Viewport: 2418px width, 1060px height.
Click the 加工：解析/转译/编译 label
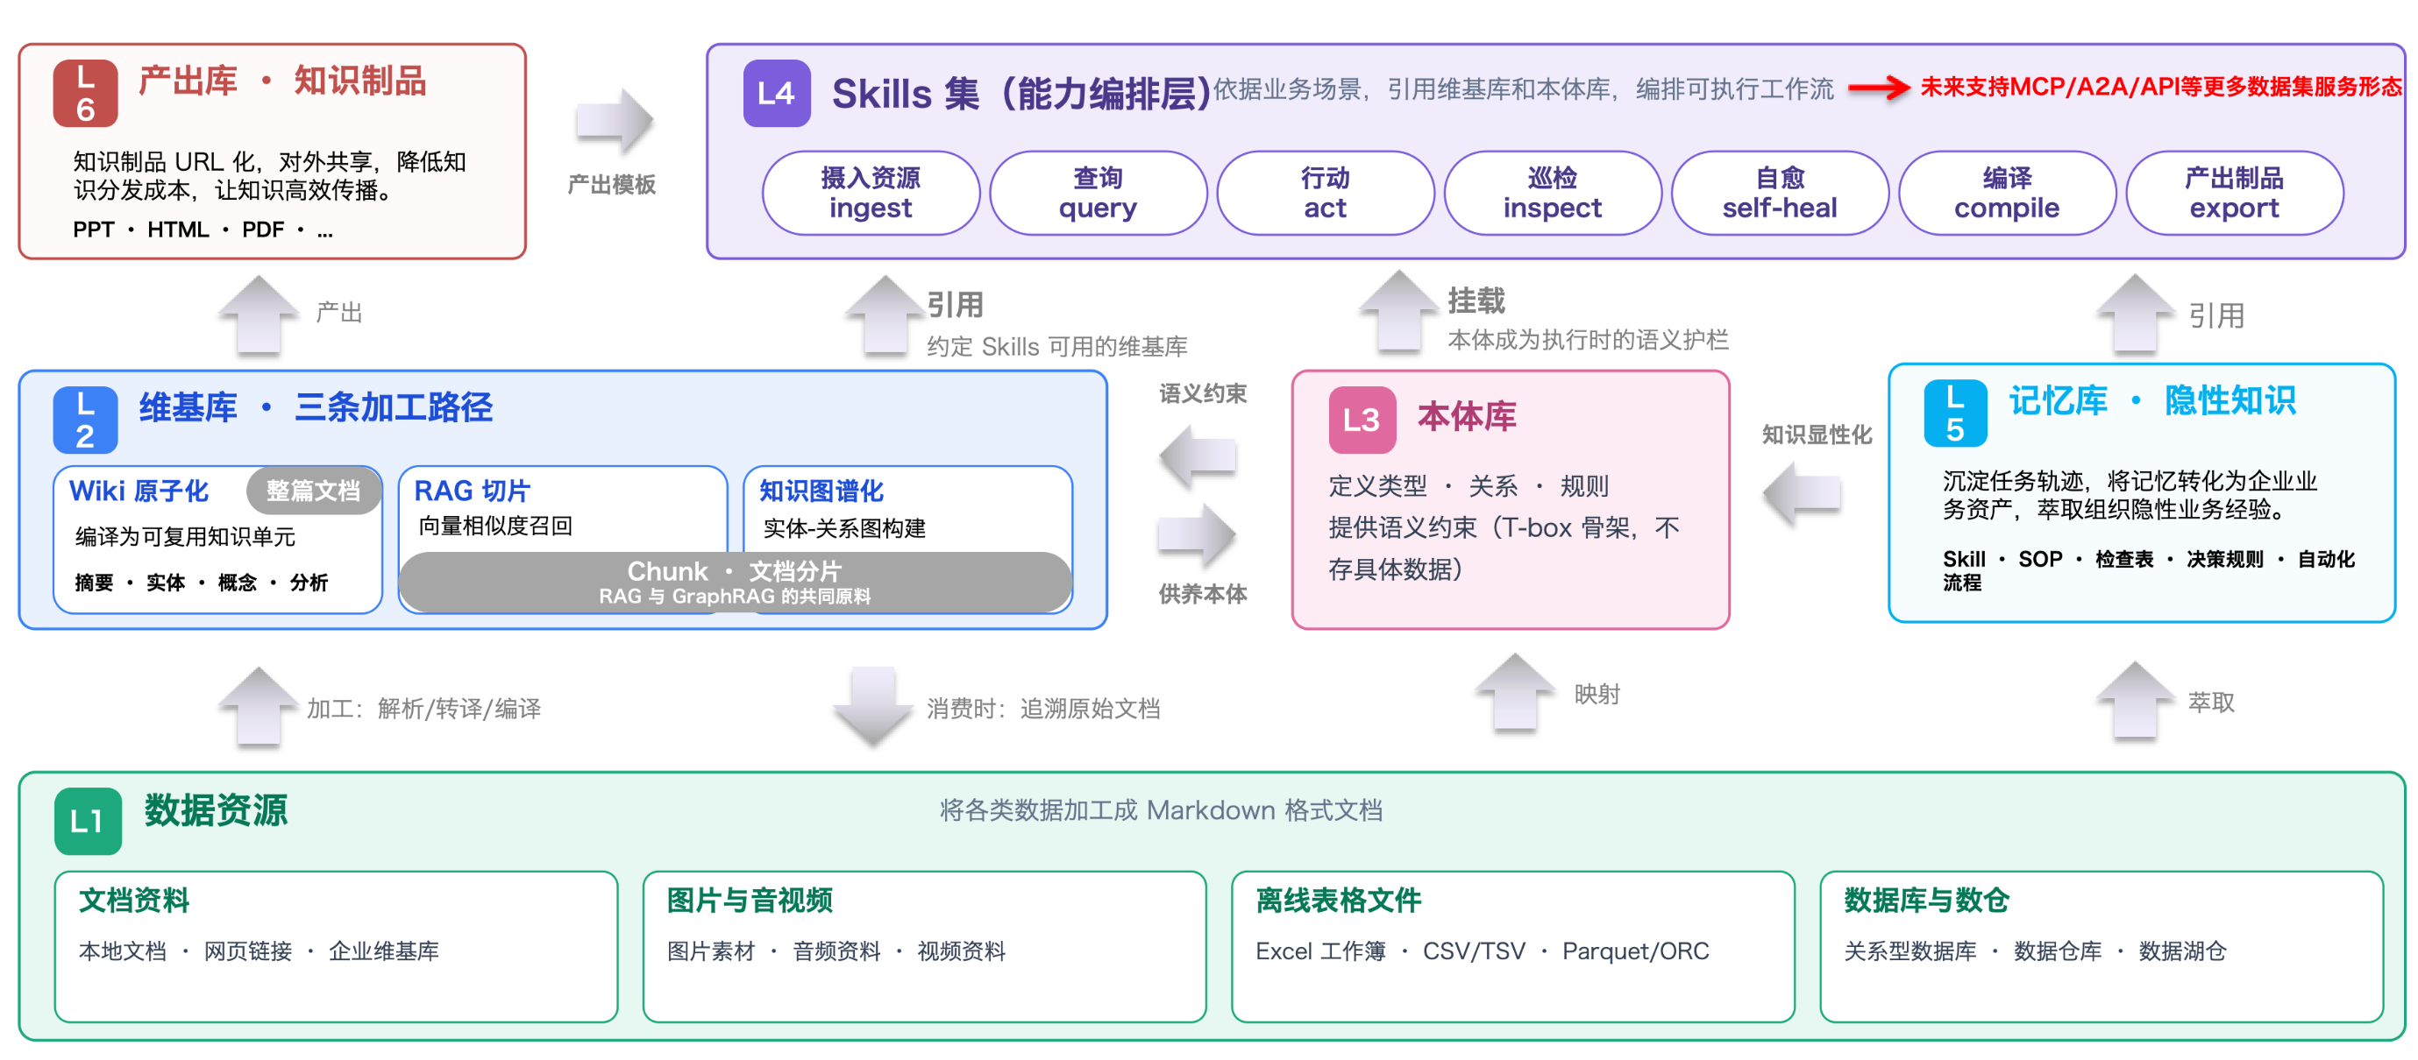[423, 708]
